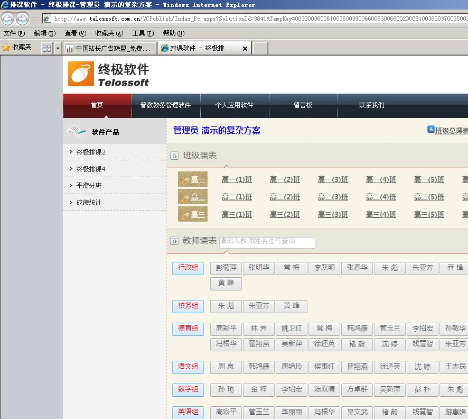Close the 排课软件 browser tab
This screenshot has height=419, width=468.
pyautogui.click(x=245, y=49)
